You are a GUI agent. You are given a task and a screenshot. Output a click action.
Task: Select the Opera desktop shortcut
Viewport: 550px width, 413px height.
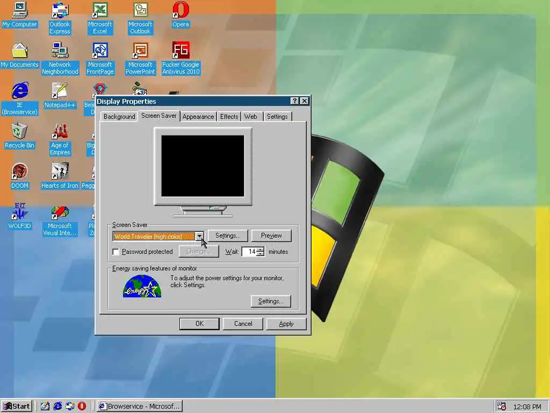pos(180,15)
